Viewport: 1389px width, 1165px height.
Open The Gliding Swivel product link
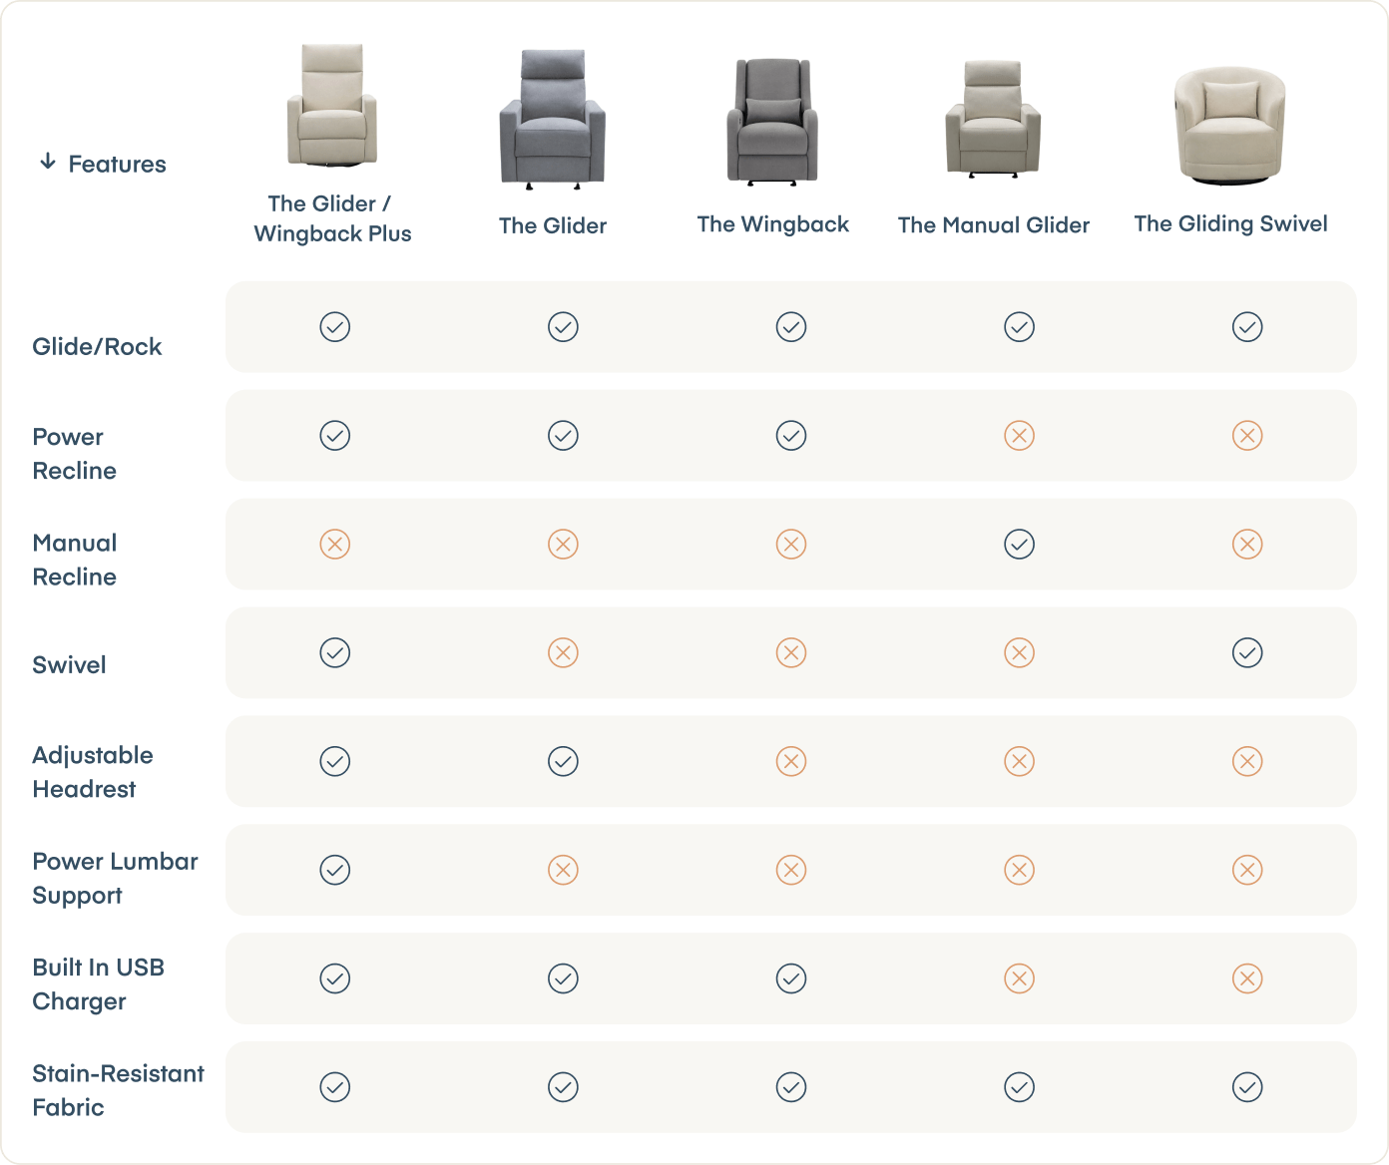(x=1230, y=224)
